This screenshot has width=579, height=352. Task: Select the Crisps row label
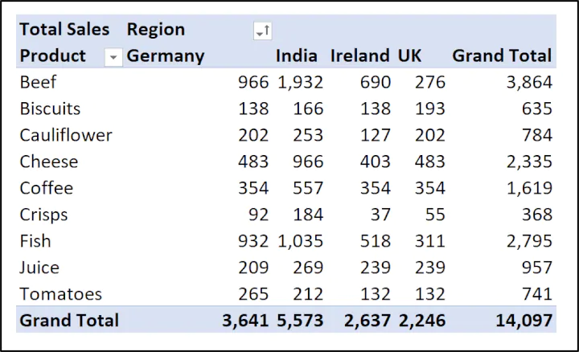(x=43, y=215)
